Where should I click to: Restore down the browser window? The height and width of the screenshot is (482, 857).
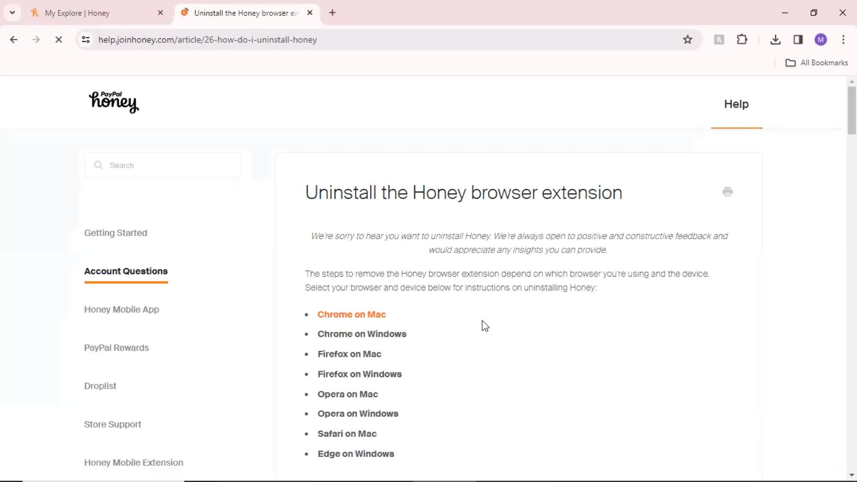click(x=814, y=13)
